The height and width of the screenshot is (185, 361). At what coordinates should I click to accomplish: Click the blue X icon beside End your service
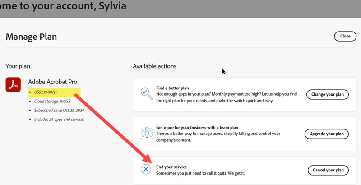click(x=146, y=169)
